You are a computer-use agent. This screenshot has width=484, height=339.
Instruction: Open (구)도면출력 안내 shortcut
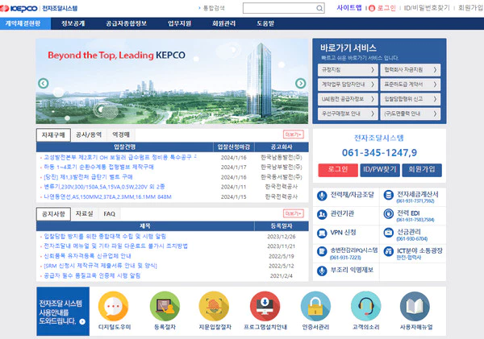(411, 114)
